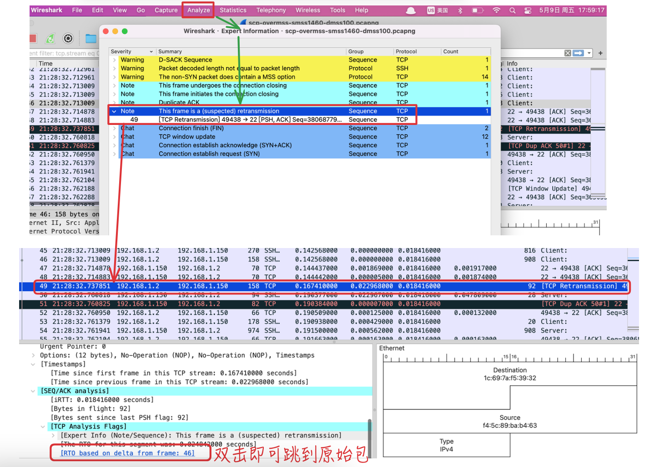
Task: Collapse [TCP Analysis Flags] tree node
Action: tap(43, 427)
